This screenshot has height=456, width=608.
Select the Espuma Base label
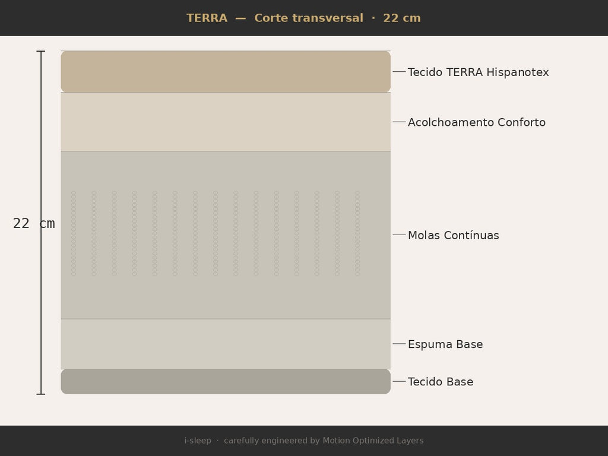tap(445, 344)
